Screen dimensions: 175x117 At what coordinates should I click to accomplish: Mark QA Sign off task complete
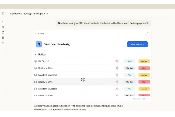[x=36, y=61]
